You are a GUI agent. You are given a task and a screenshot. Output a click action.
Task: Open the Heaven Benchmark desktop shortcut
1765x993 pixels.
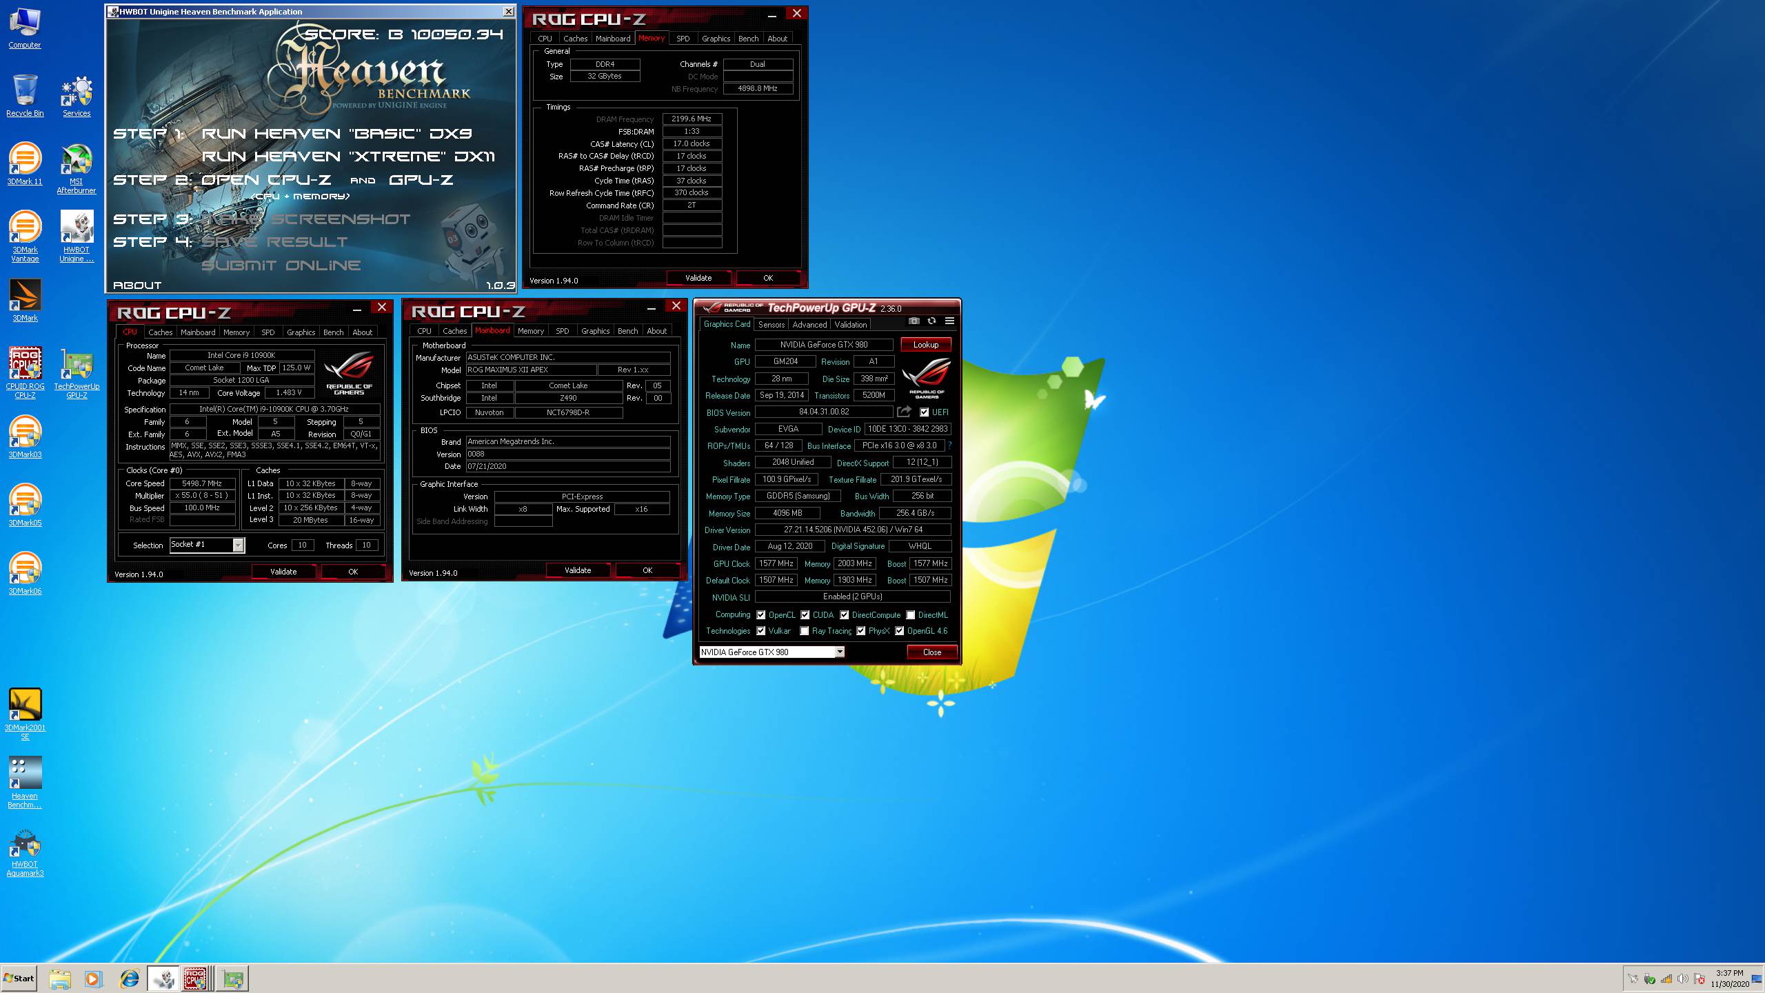(x=25, y=783)
